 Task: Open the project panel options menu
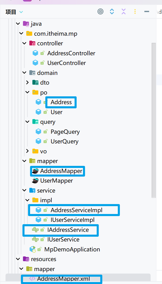coord(135,11)
